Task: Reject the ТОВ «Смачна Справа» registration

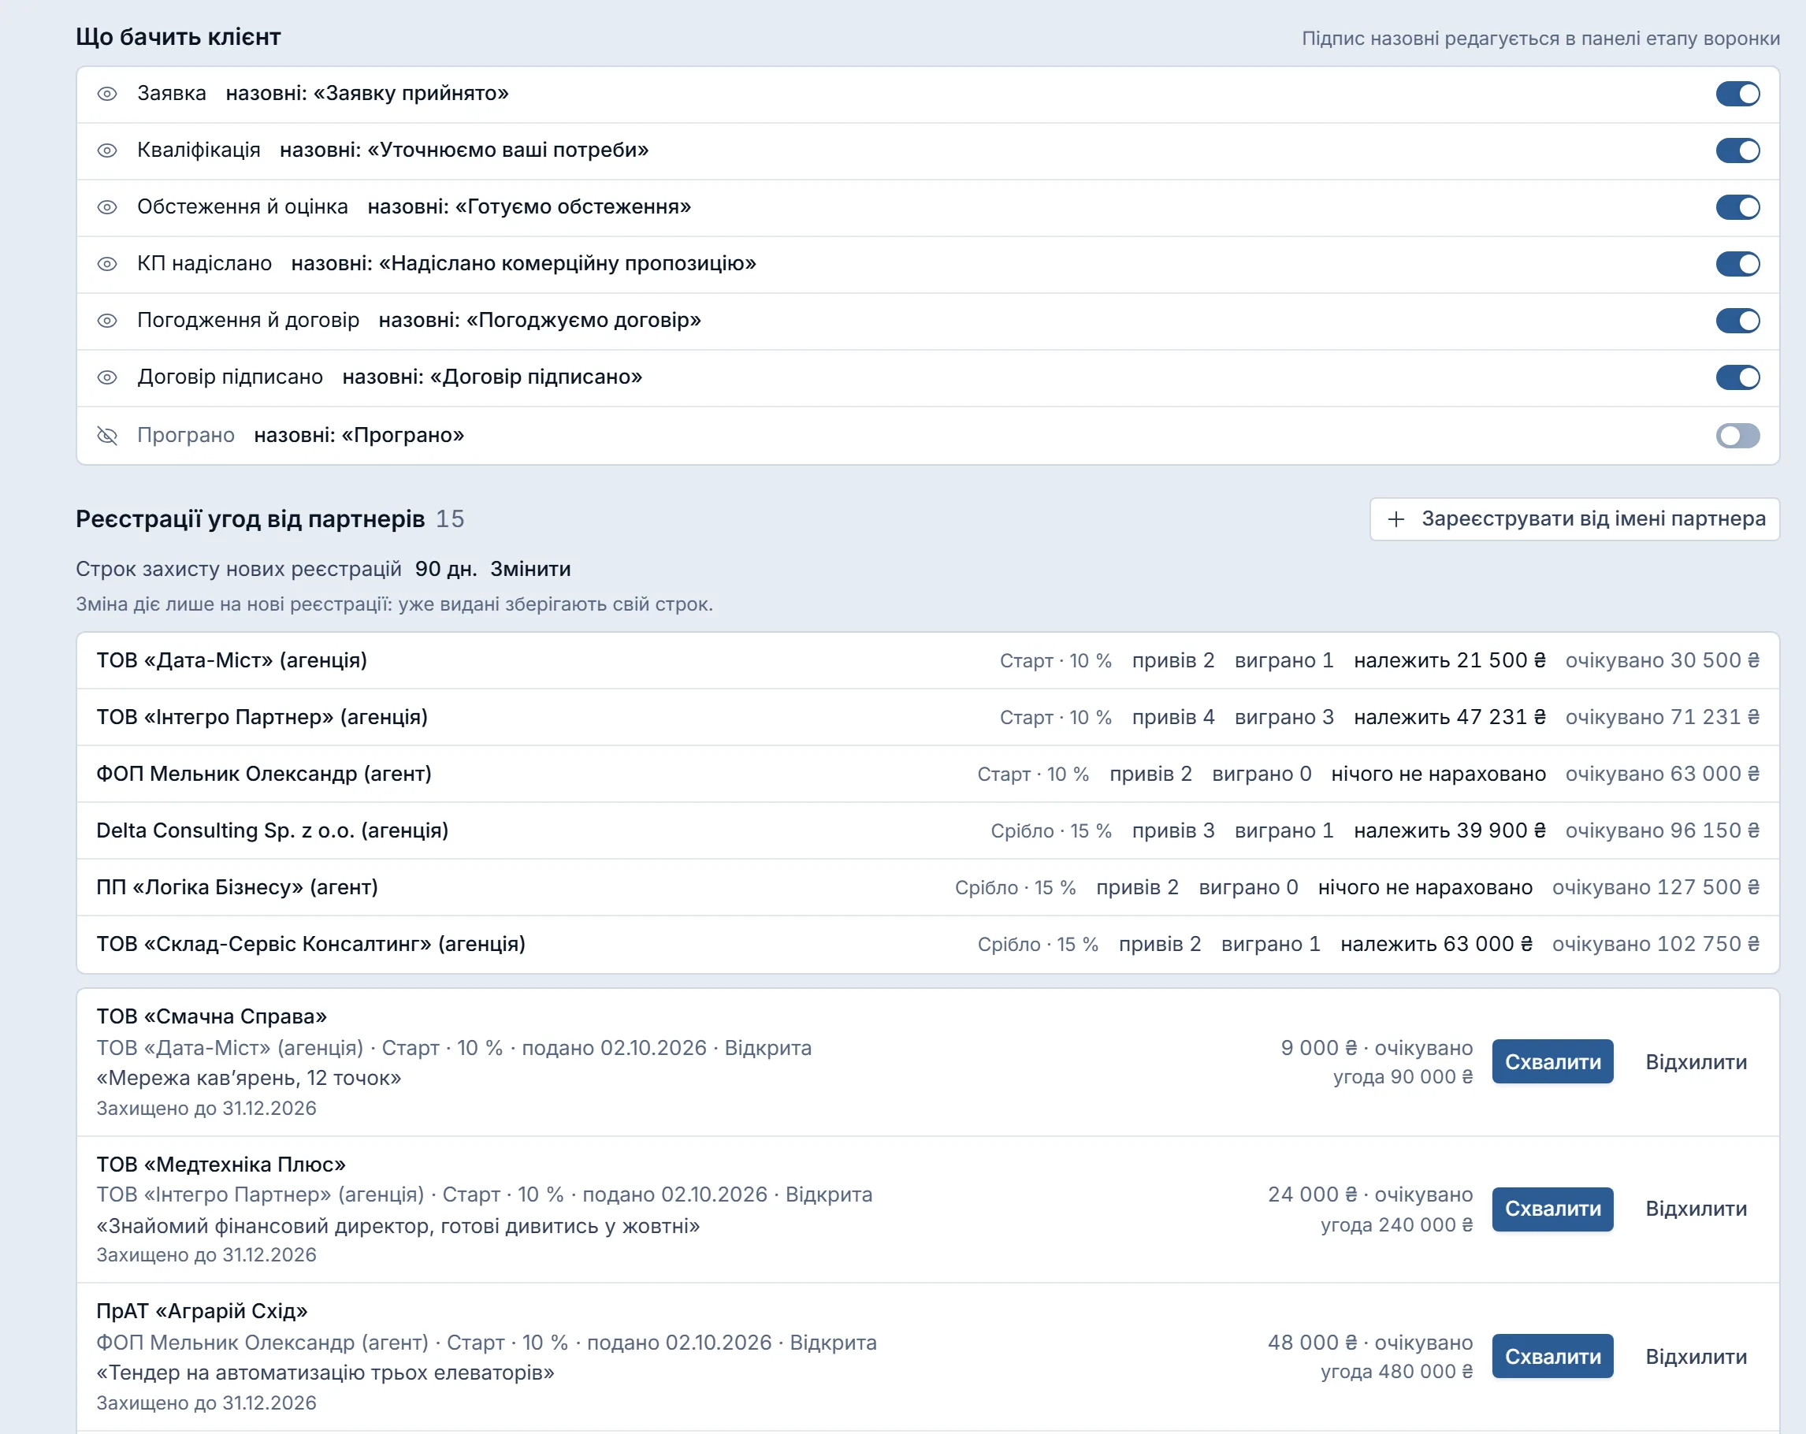Action: (1696, 1061)
